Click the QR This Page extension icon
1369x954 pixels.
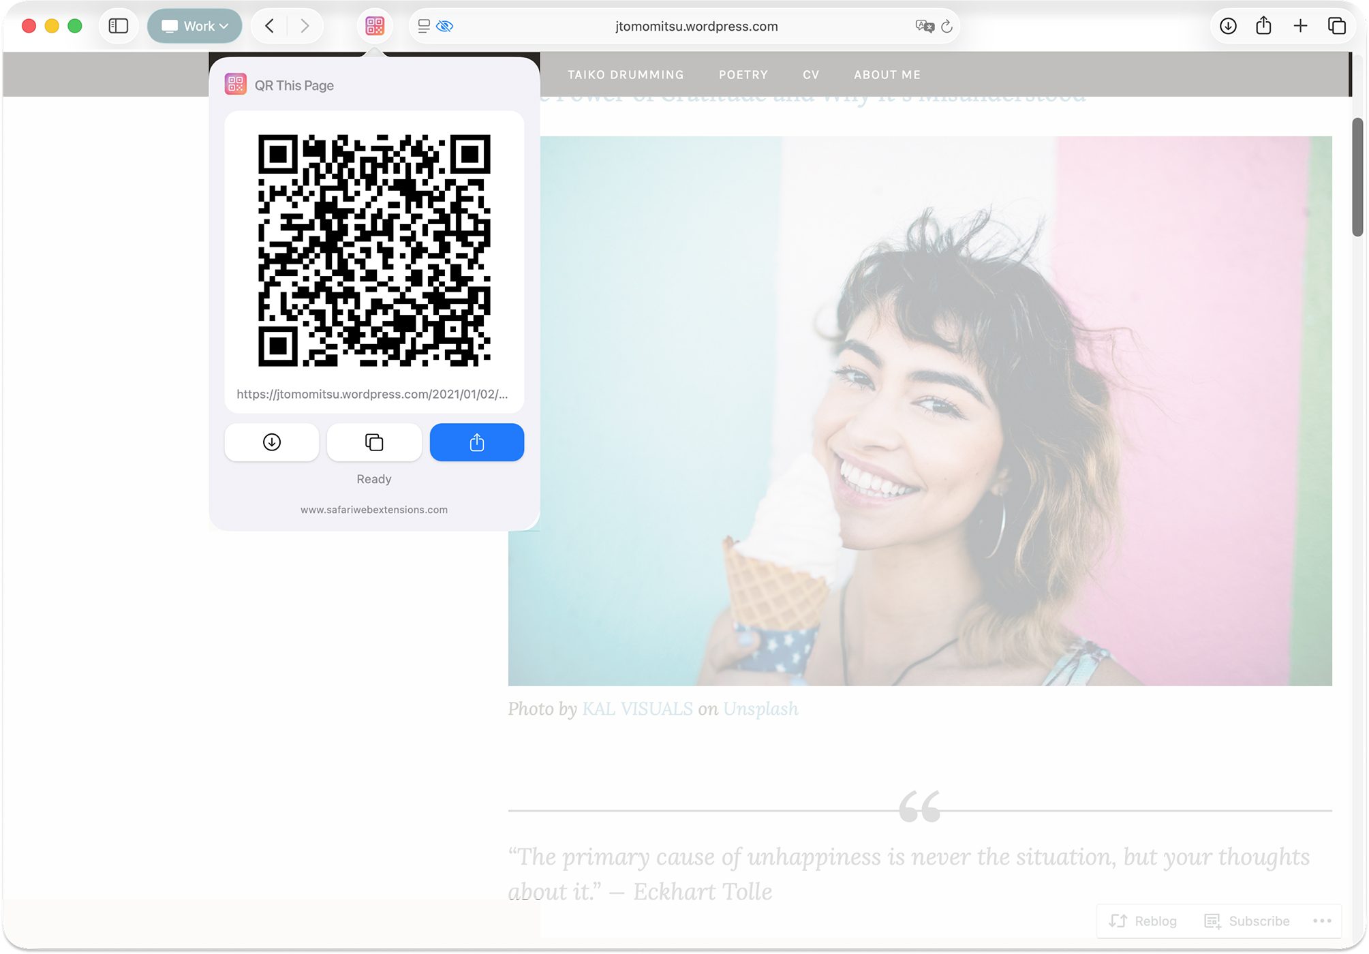coord(375,26)
